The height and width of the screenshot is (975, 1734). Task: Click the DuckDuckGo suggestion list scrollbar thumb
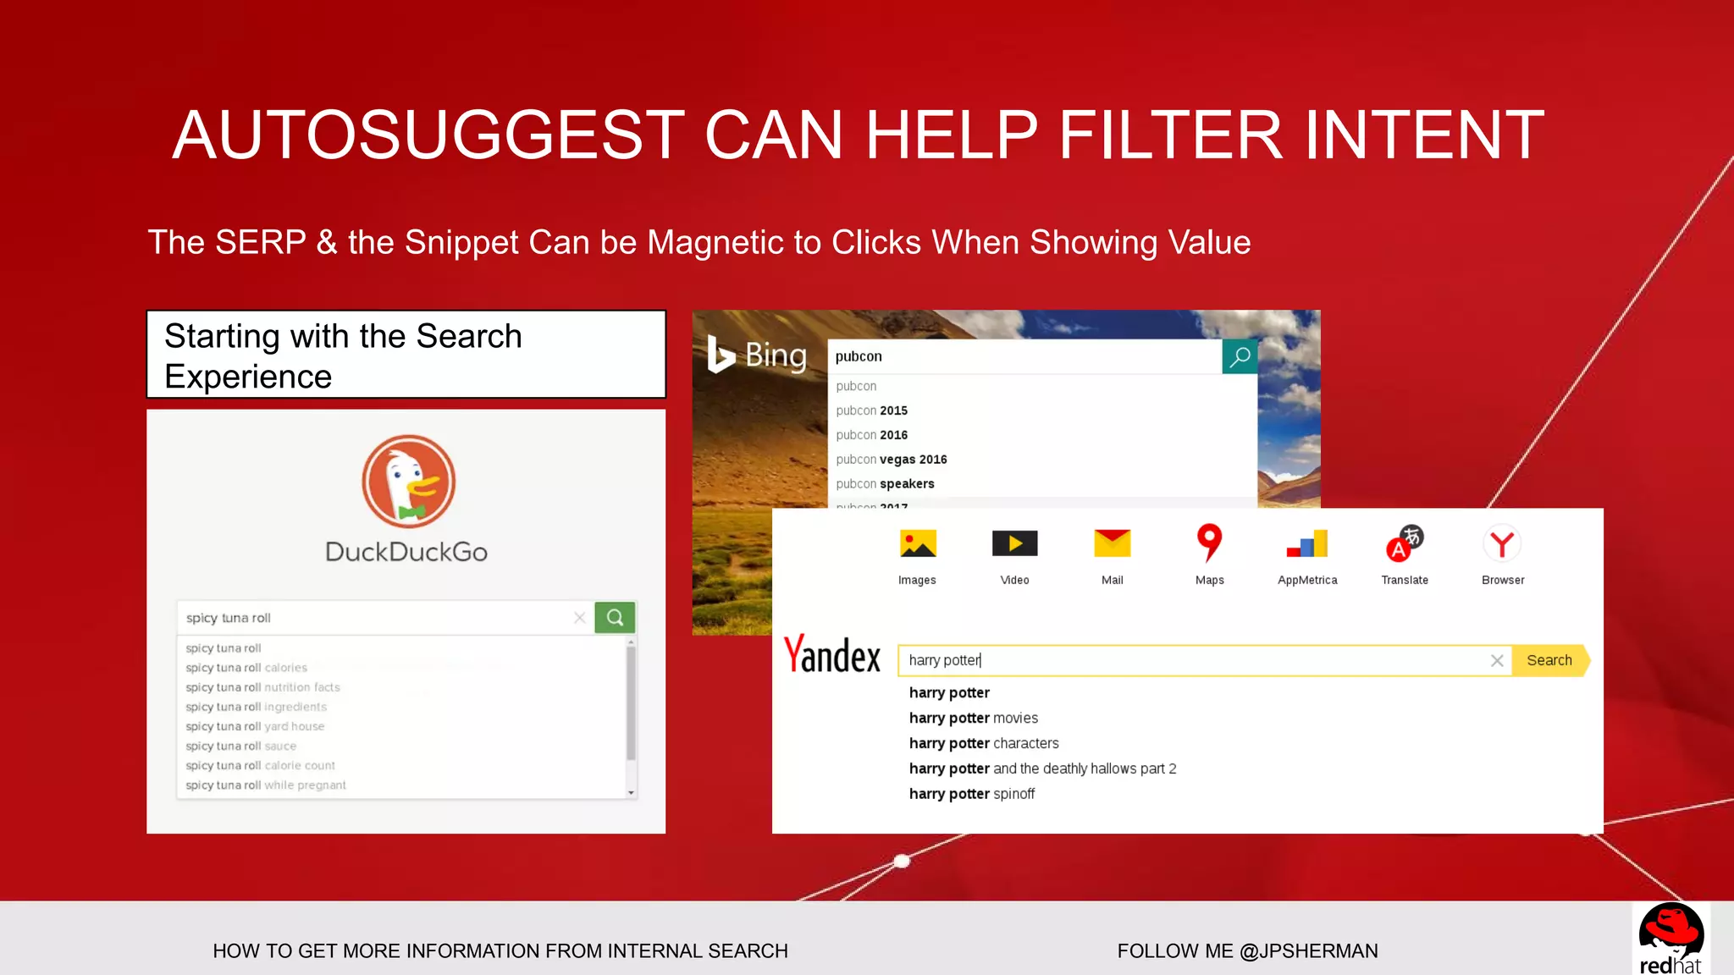pyautogui.click(x=631, y=704)
